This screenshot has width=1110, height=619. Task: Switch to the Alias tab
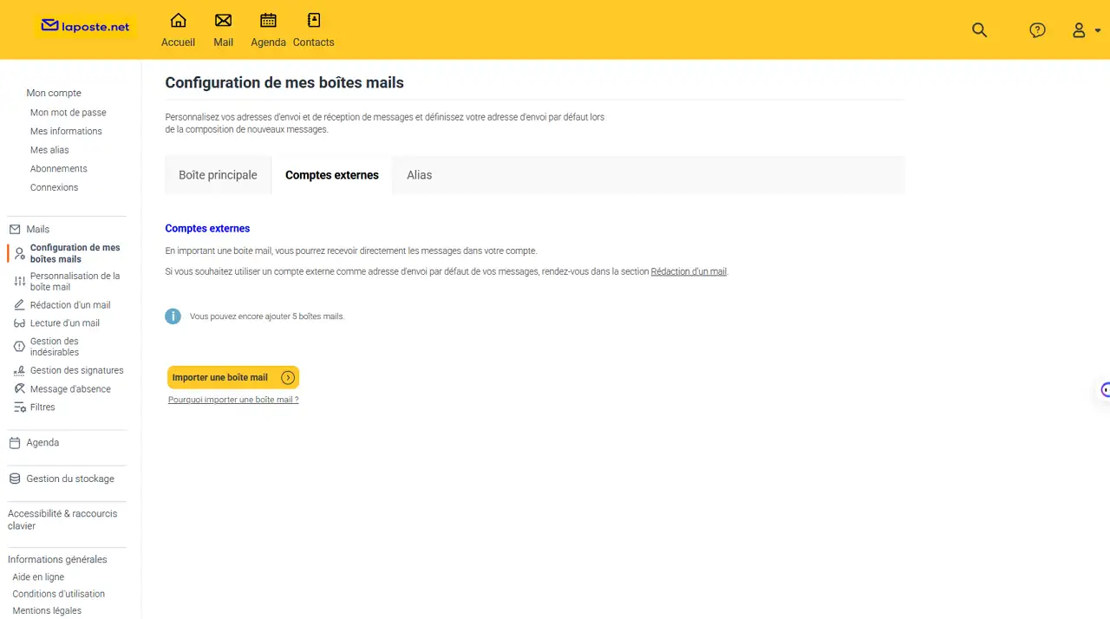pyautogui.click(x=419, y=175)
